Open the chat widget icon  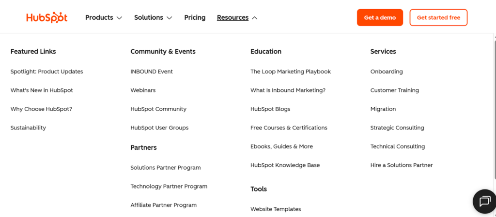pos(484,202)
